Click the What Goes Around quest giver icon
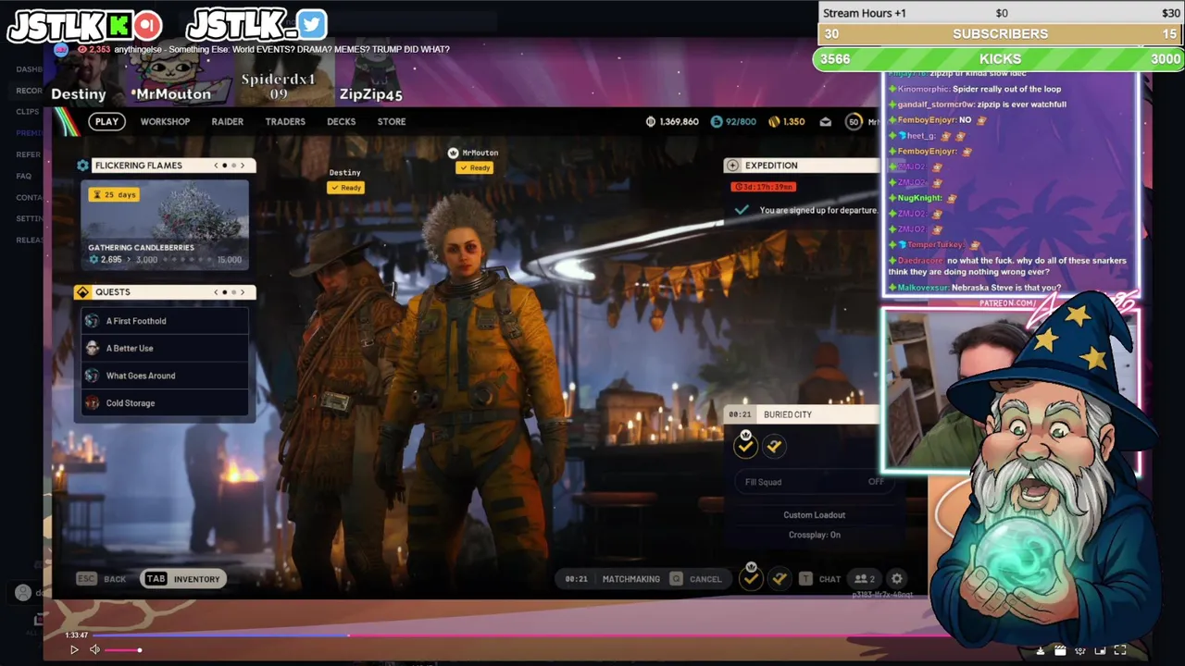This screenshot has width=1185, height=666. click(x=92, y=376)
